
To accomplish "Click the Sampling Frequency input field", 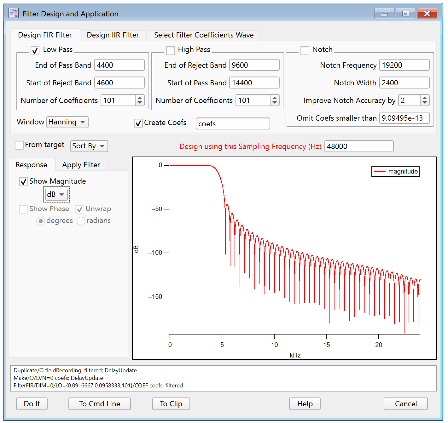I will 358,146.
